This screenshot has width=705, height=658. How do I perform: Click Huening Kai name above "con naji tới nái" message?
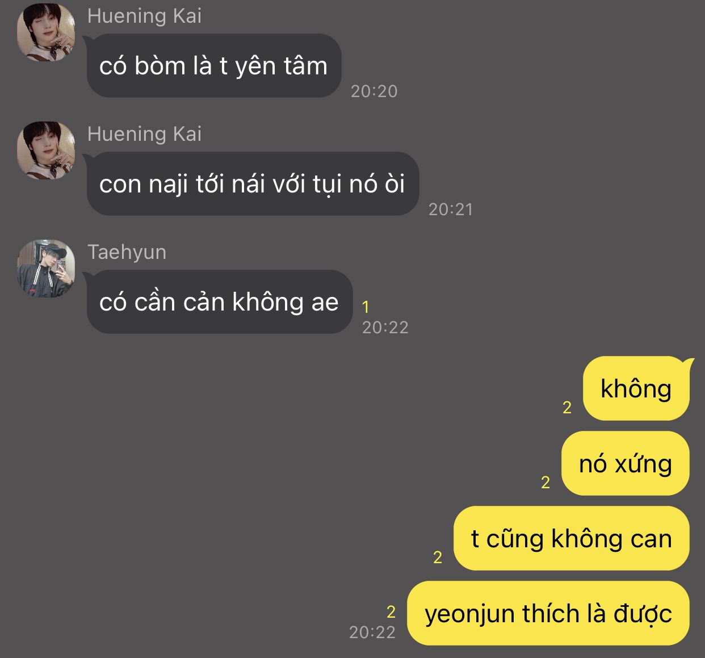[x=144, y=134]
